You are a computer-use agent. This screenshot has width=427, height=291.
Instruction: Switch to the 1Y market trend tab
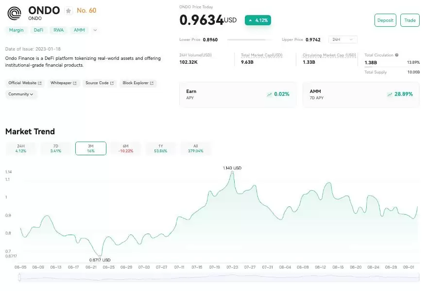[x=160, y=148]
